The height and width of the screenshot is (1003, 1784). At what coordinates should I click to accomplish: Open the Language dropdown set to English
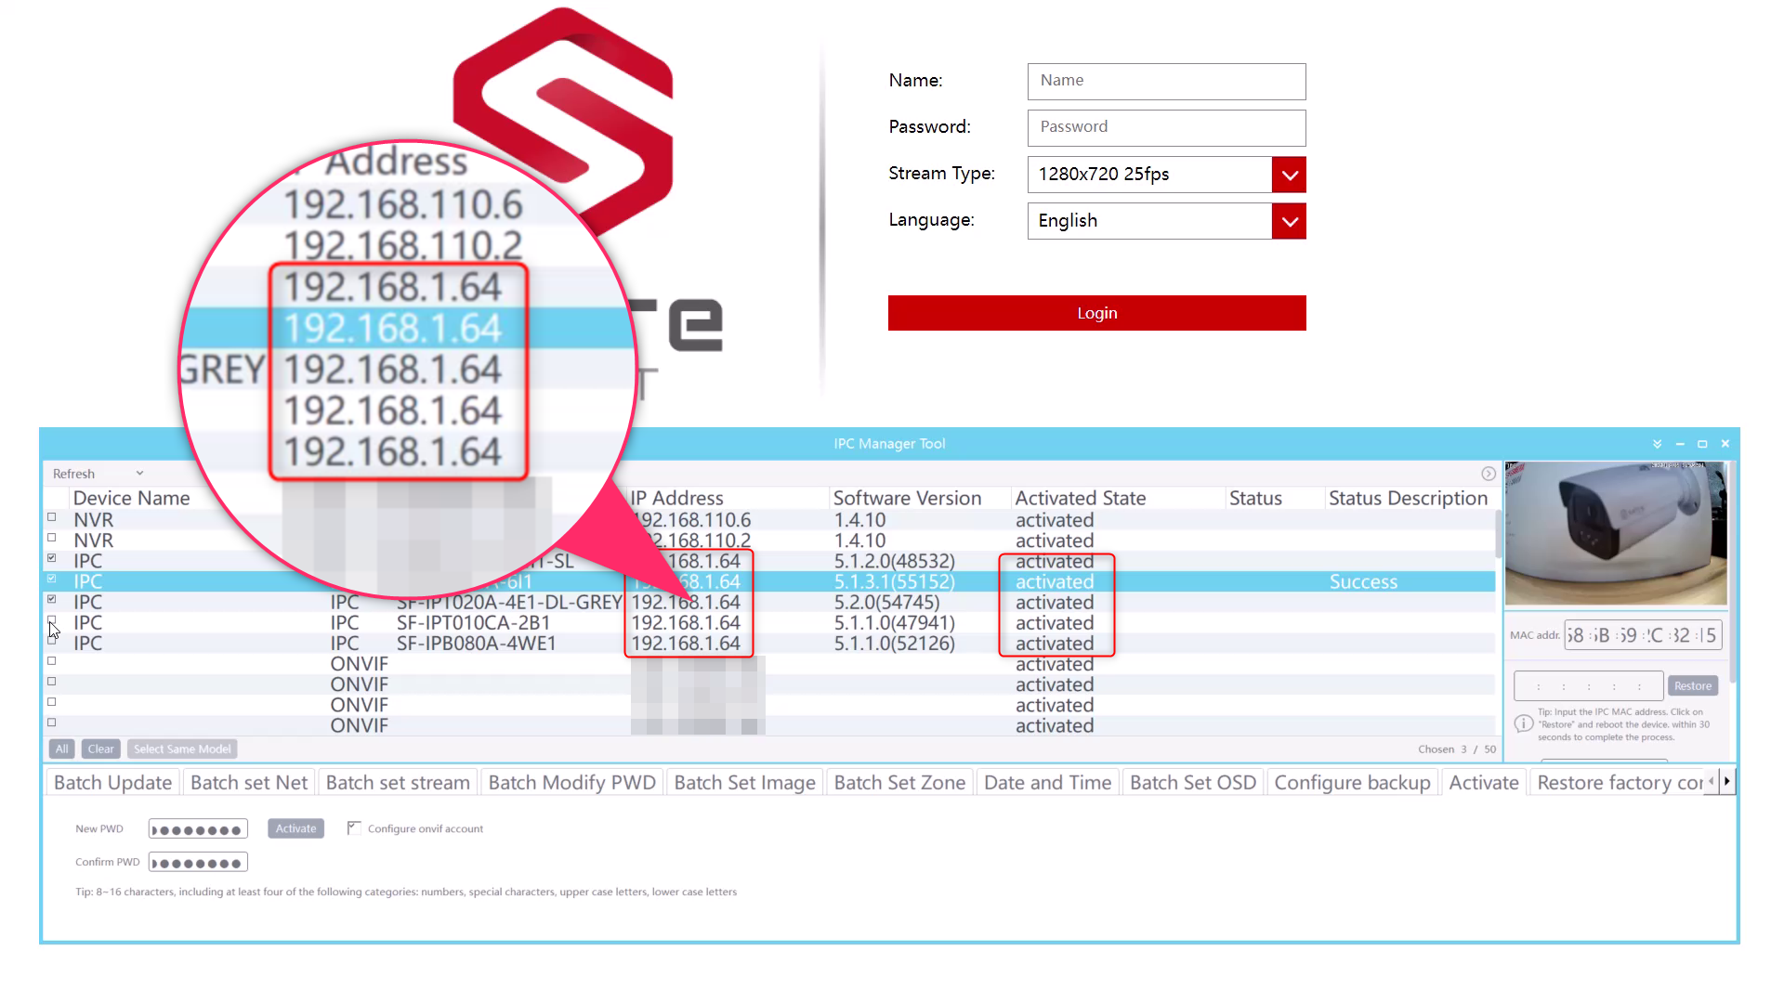(x=1289, y=221)
